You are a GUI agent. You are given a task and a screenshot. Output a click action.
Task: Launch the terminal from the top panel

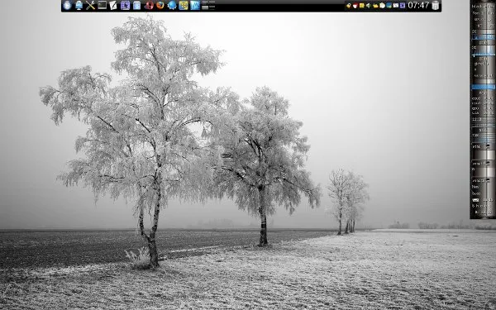pyautogui.click(x=102, y=5)
